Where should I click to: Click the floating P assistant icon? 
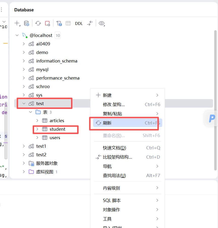(212, 118)
